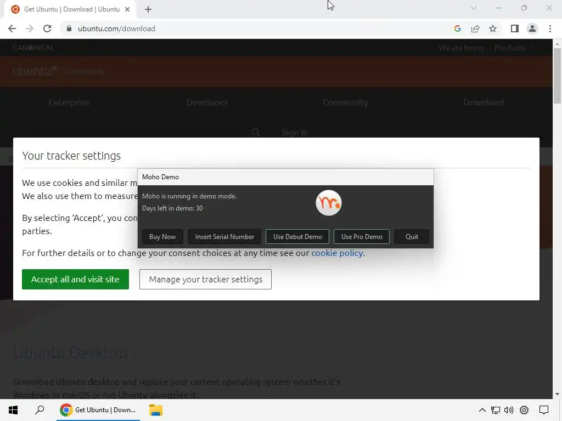Image resolution: width=562 pixels, height=421 pixels.
Task: Open Manage your tracker settings
Action: click(205, 279)
